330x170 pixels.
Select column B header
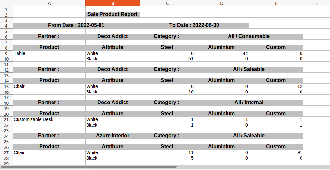[x=112, y=3]
